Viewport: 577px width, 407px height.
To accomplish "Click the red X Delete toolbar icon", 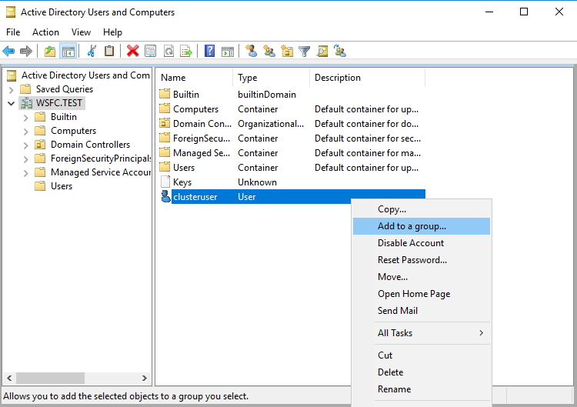I will pyautogui.click(x=132, y=52).
